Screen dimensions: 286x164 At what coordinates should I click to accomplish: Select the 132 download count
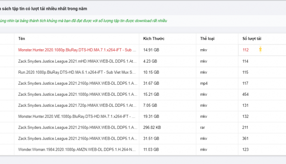[246, 116]
